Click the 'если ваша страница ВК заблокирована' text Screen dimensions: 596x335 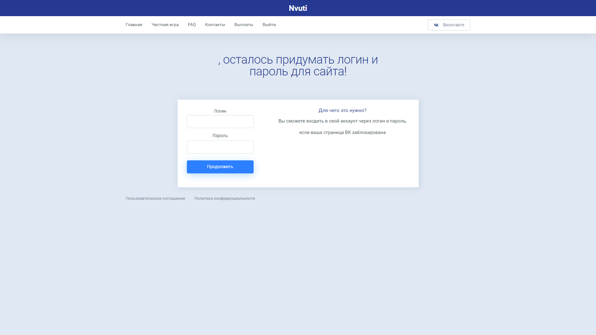(x=342, y=132)
